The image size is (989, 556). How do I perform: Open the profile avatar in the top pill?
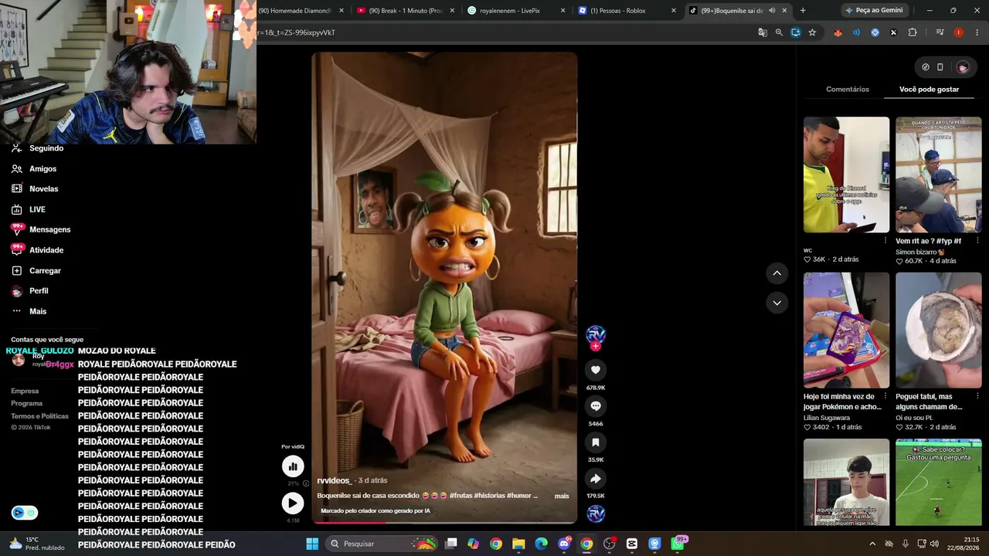pyautogui.click(x=963, y=67)
